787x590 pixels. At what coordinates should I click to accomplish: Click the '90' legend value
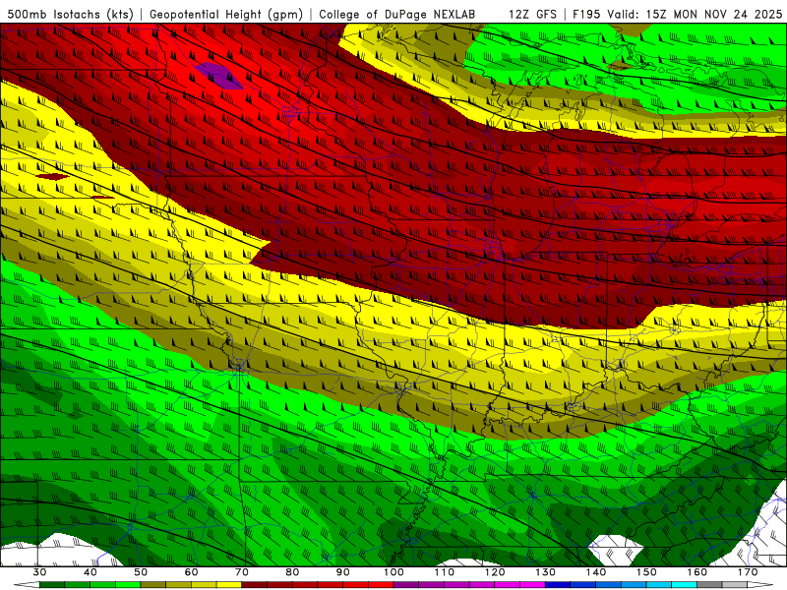(x=343, y=572)
